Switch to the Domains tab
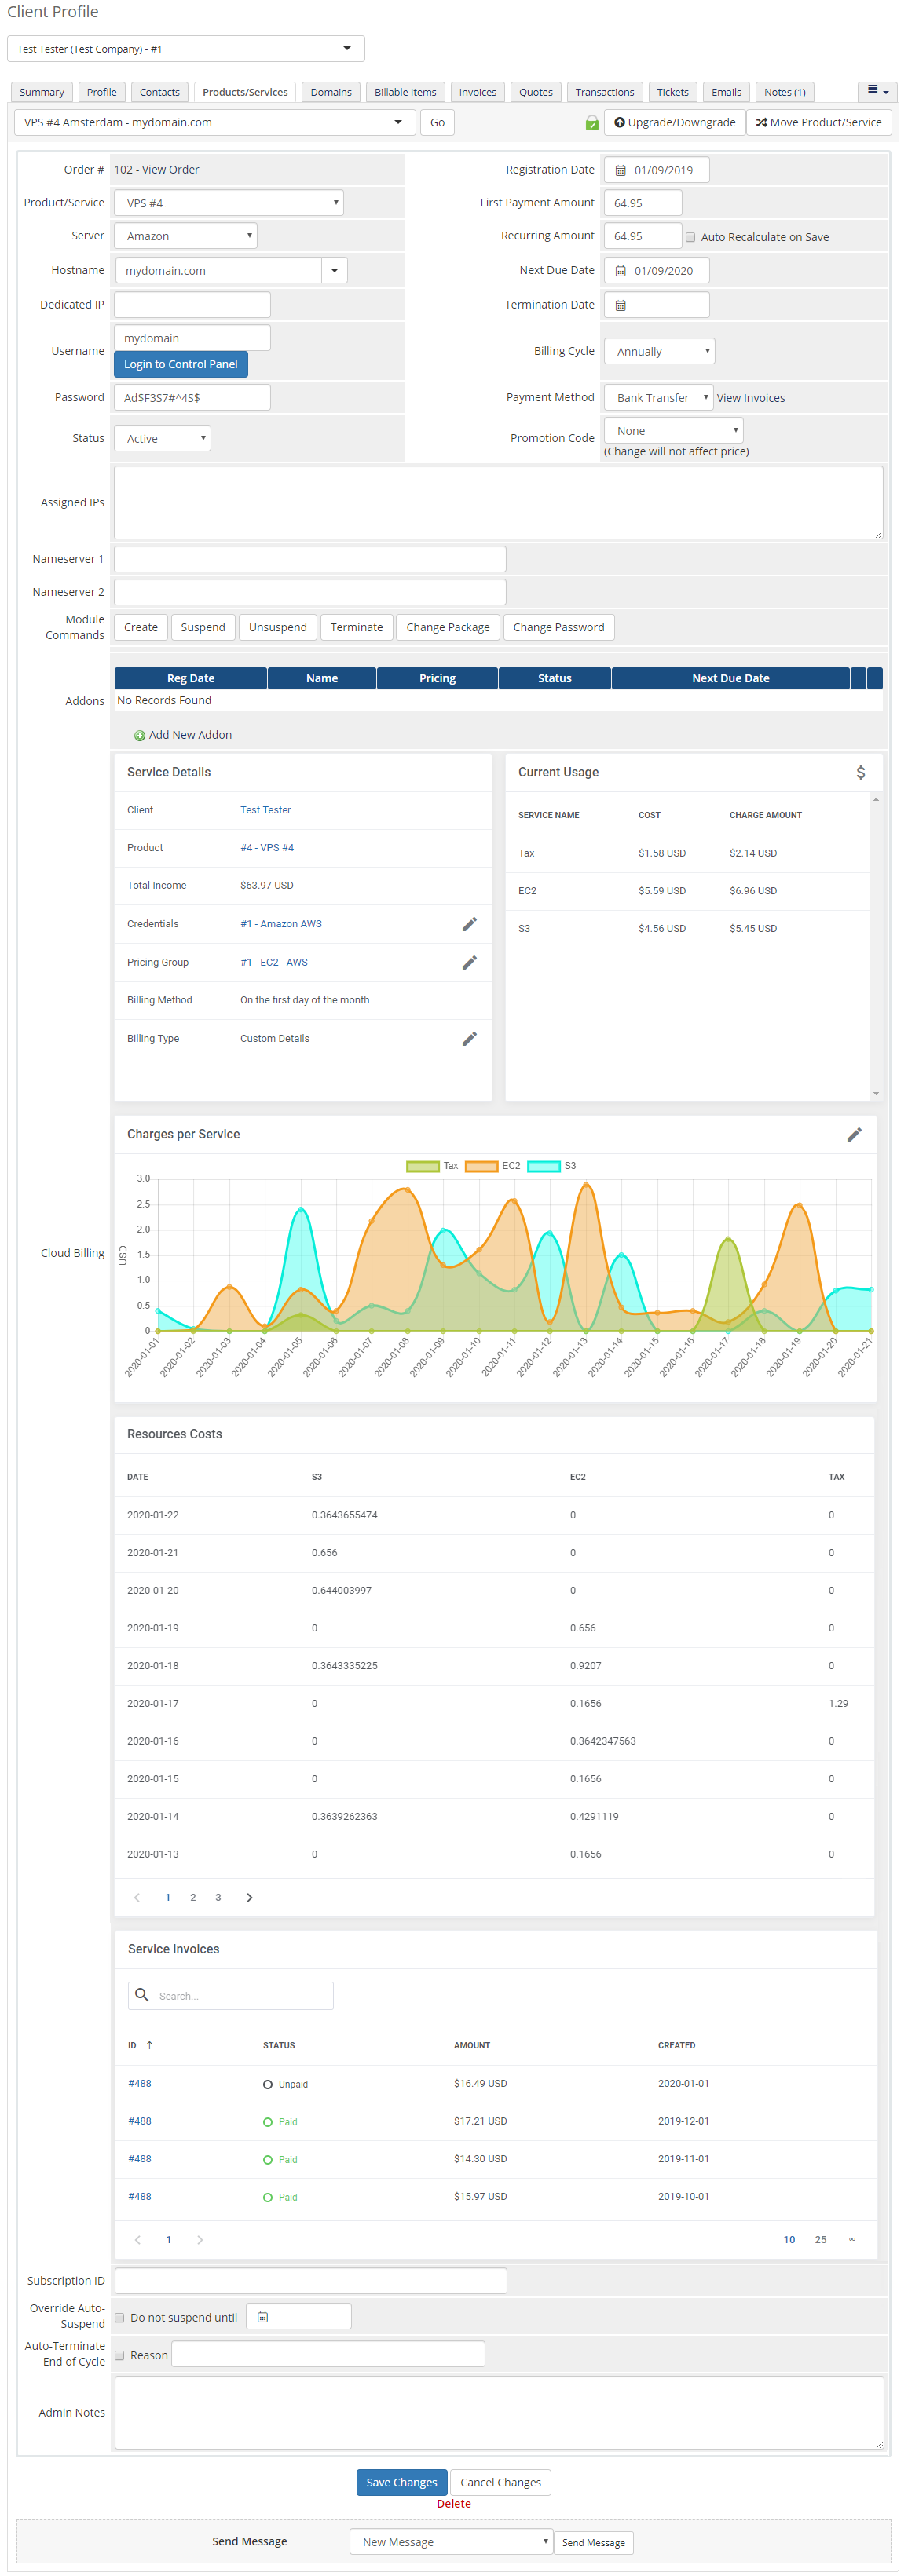908x2576 pixels. coord(331,92)
